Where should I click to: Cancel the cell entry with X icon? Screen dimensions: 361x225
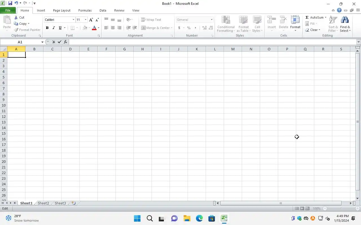coord(54,42)
